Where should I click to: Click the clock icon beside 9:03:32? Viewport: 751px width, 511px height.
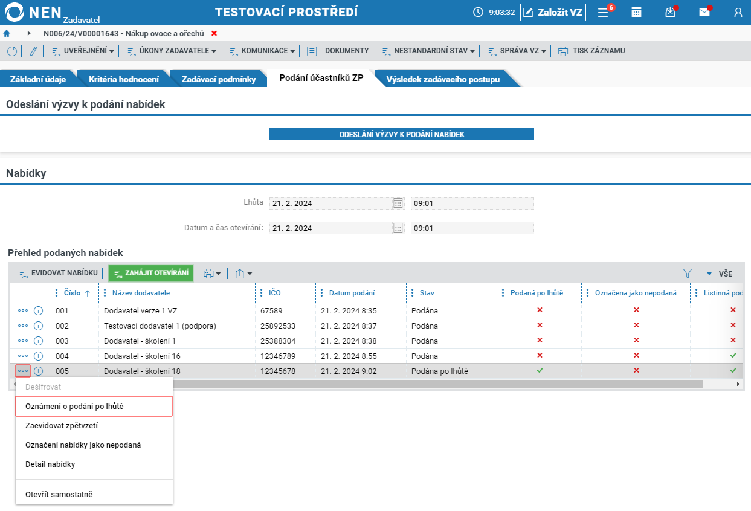pyautogui.click(x=478, y=12)
